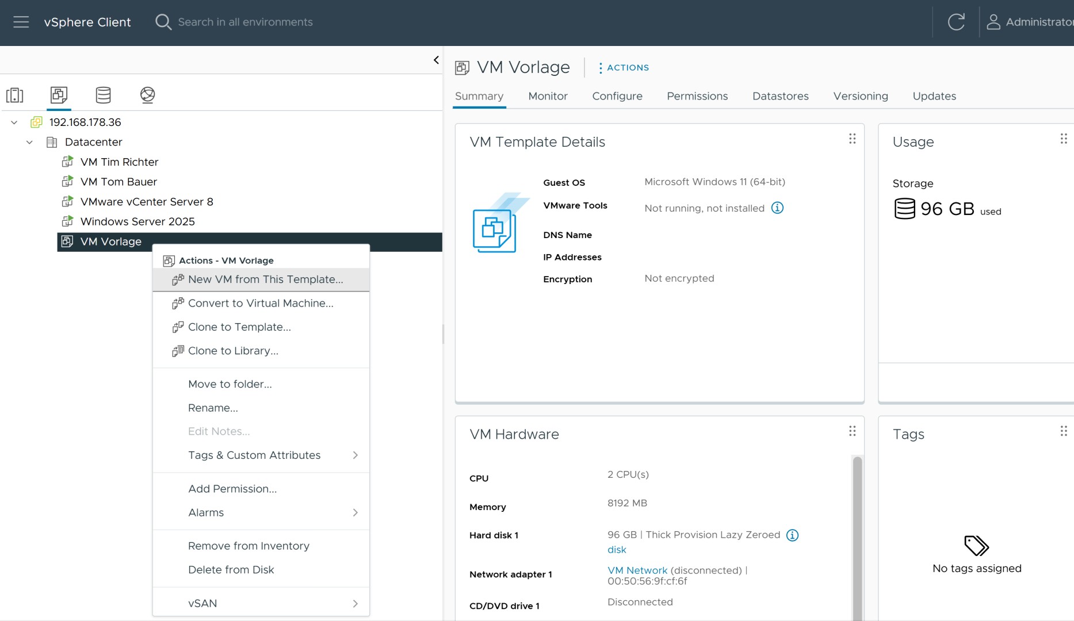Click the VMware vCenter Server 8 VM icon
The width and height of the screenshot is (1074, 621).
pos(67,201)
